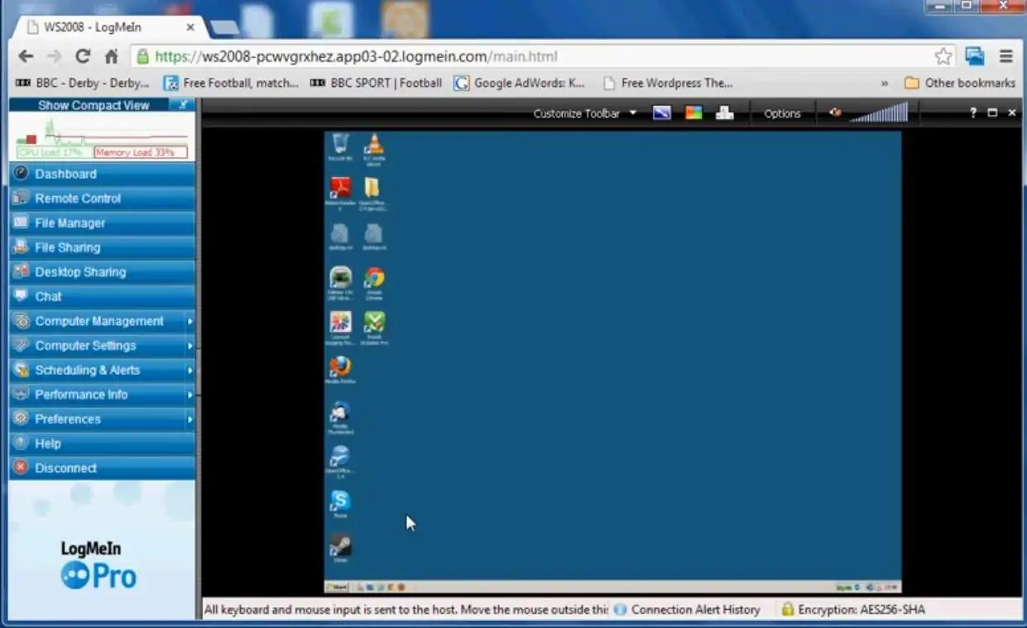Open the Other bookmarks folder

(x=960, y=83)
